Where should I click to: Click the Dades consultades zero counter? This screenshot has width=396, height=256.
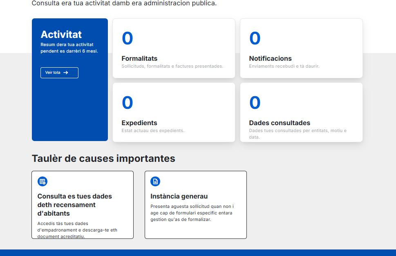point(255,103)
